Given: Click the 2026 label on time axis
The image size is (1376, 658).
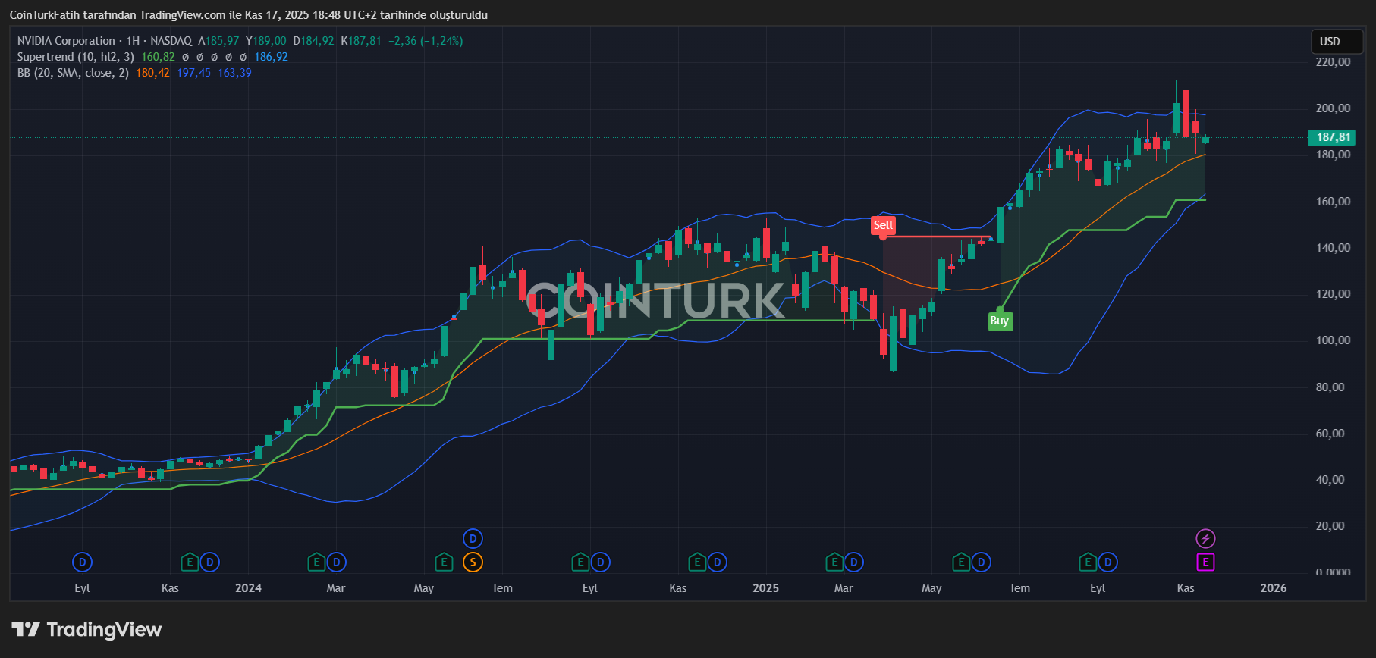Looking at the screenshot, I should coord(1273,588).
